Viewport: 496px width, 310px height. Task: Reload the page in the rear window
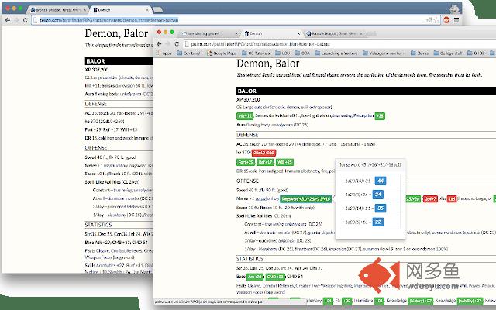26,20
